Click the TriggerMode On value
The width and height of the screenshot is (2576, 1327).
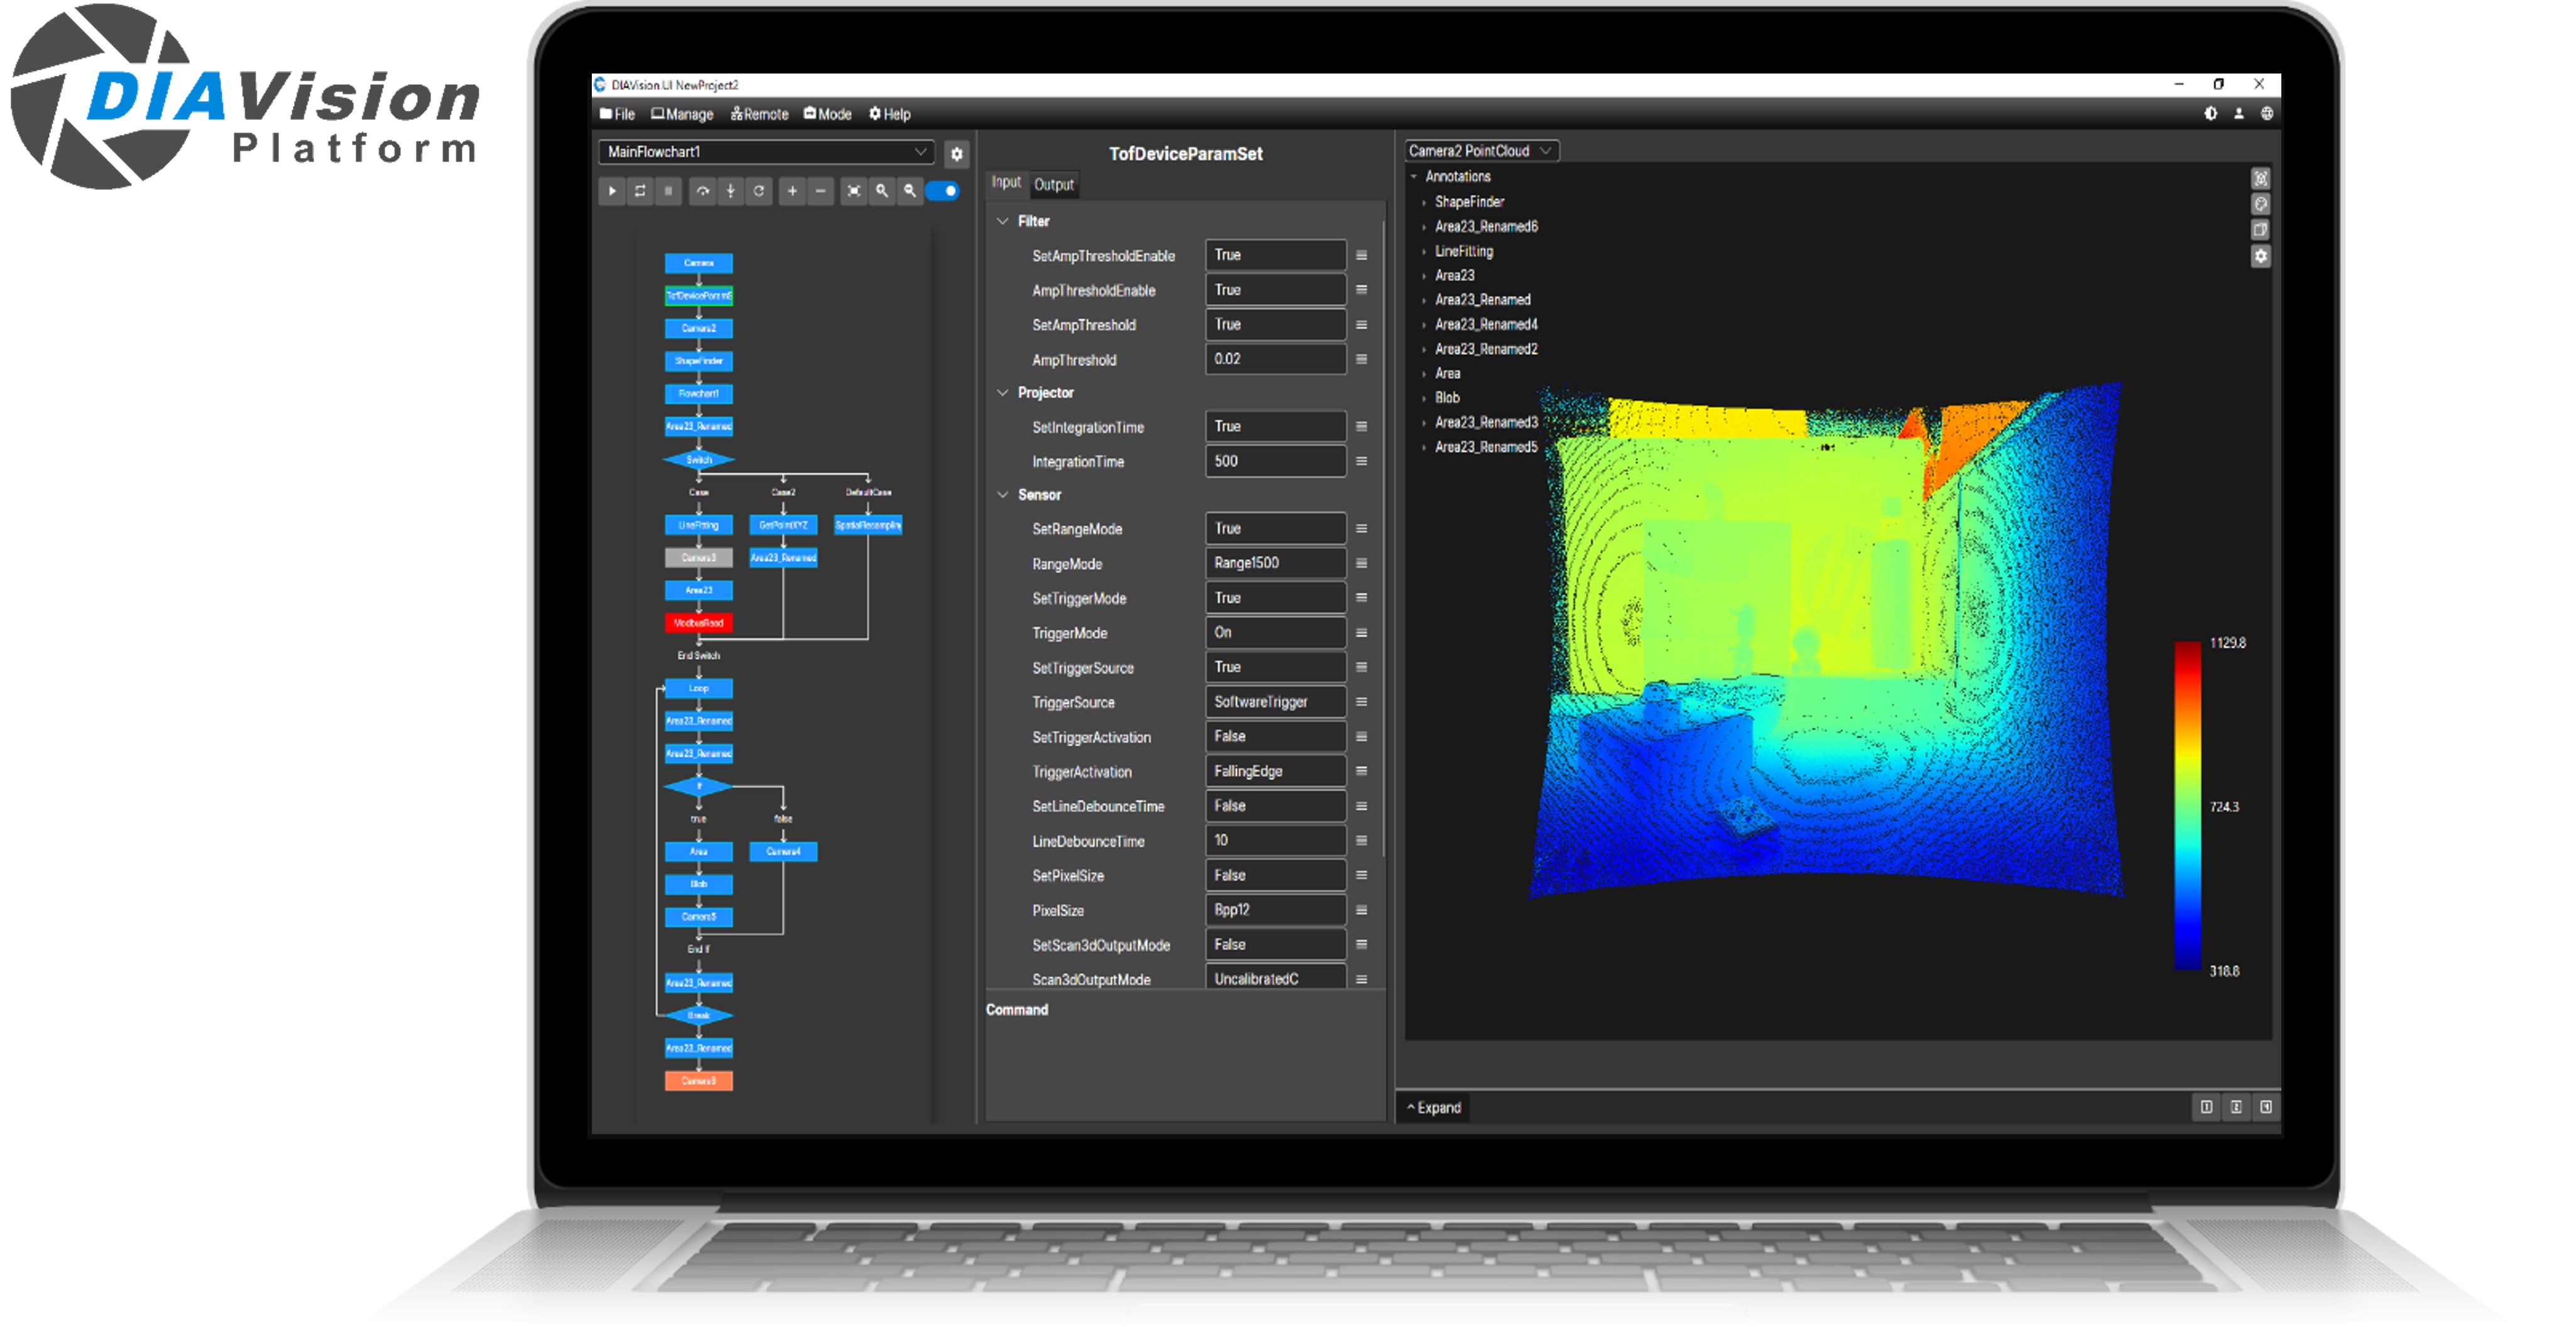(1275, 633)
